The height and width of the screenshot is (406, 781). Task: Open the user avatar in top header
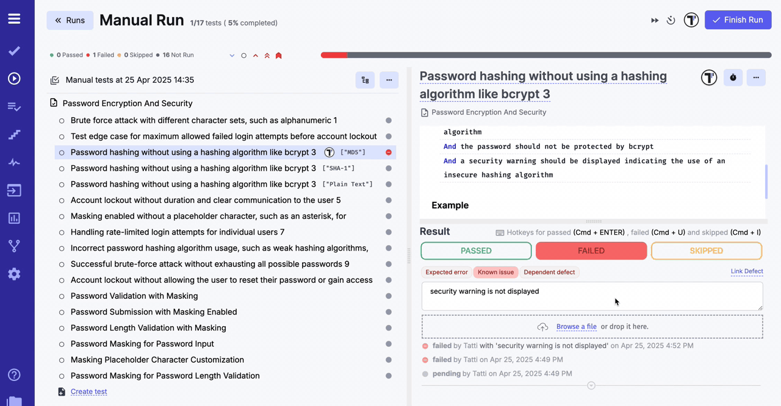tap(691, 20)
